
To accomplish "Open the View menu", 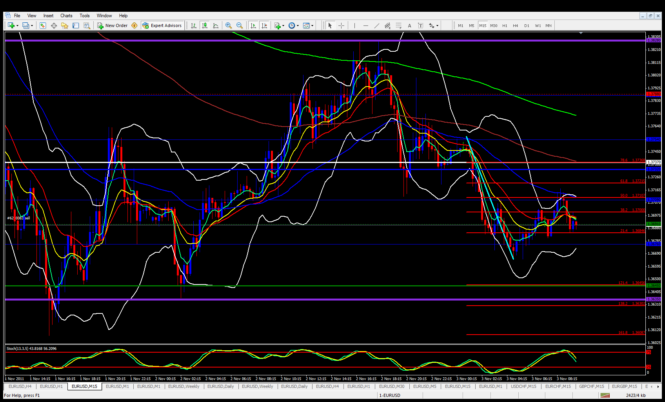I will coord(32,16).
